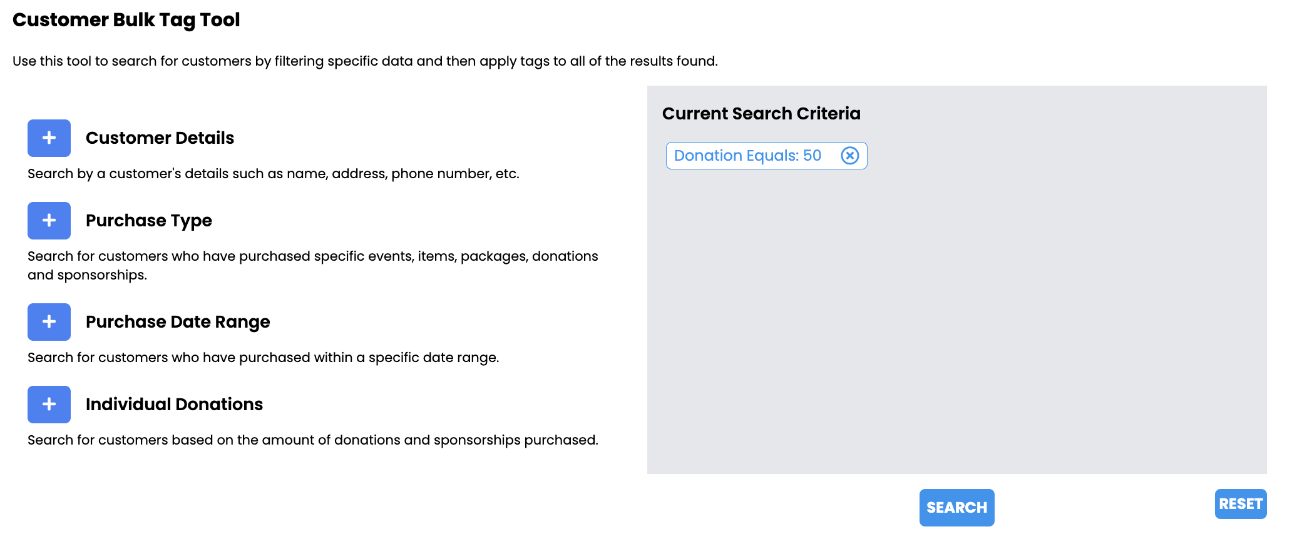Click the Donation Equals: 50 chip label

click(x=747, y=156)
